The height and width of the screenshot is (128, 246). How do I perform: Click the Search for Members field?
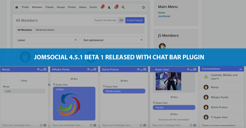pyautogui.click(x=105, y=20)
